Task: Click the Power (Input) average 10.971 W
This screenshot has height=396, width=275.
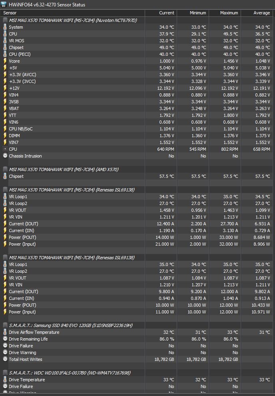Action: (x=261, y=312)
